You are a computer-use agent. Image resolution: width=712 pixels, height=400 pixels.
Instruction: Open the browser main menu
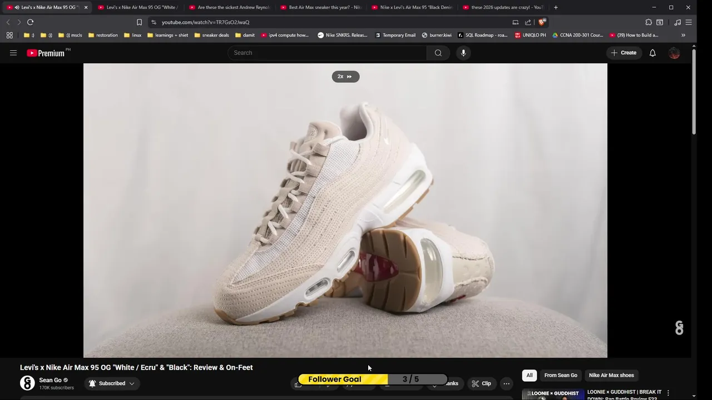point(689,22)
